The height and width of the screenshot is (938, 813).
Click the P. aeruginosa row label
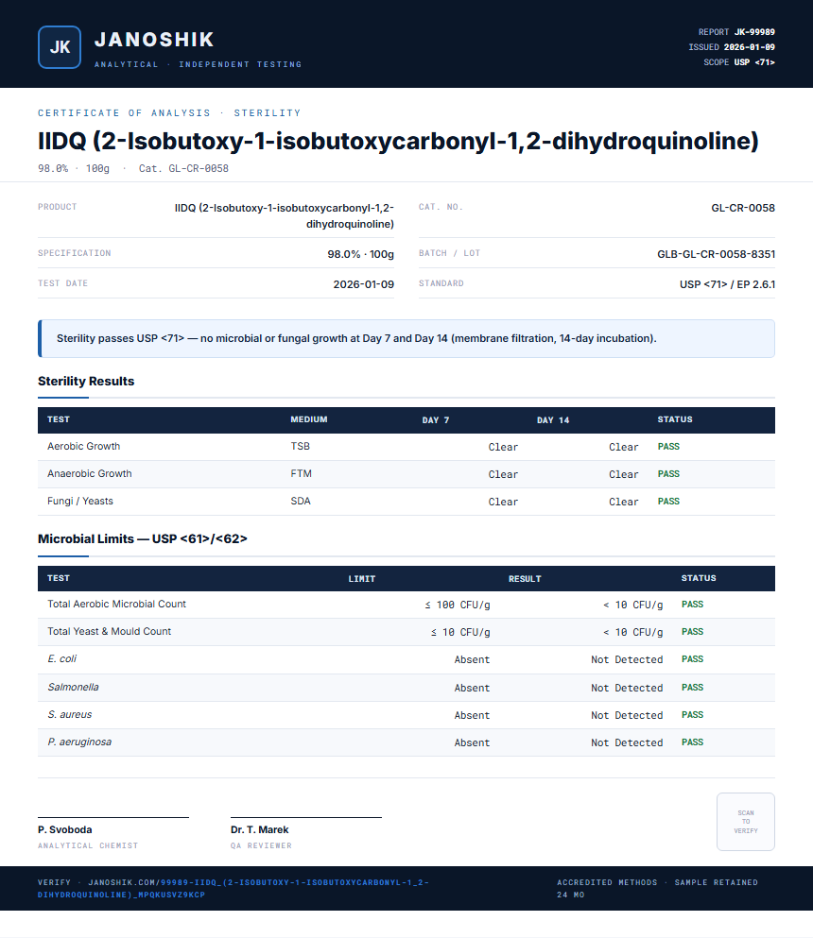(79, 742)
